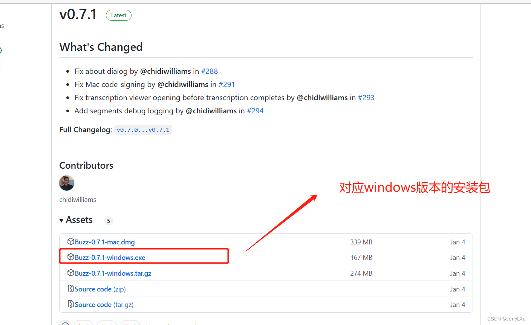Image resolution: width=531 pixels, height=325 pixels.
Task: Download Buzz-0.7.1-windows.exe installer
Action: coord(110,257)
